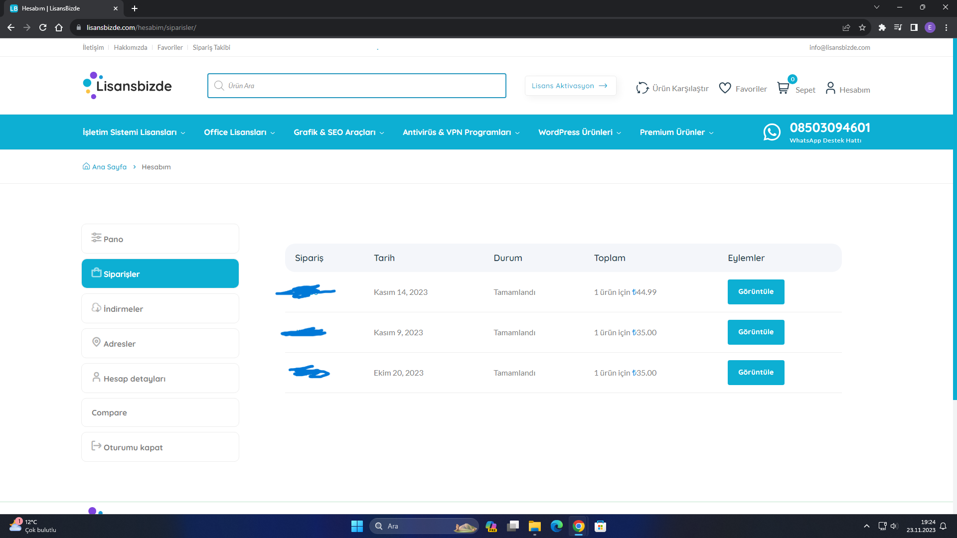The height and width of the screenshot is (538, 957).
Task: Open Hesabım via the user icon
Action: [830, 88]
